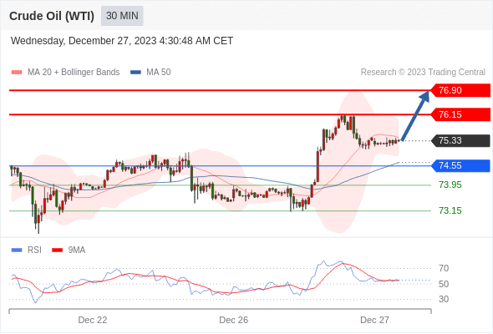Image resolution: width=493 pixels, height=334 pixels.
Task: Click the 76.15 resistance price tag
Action: click(460, 114)
